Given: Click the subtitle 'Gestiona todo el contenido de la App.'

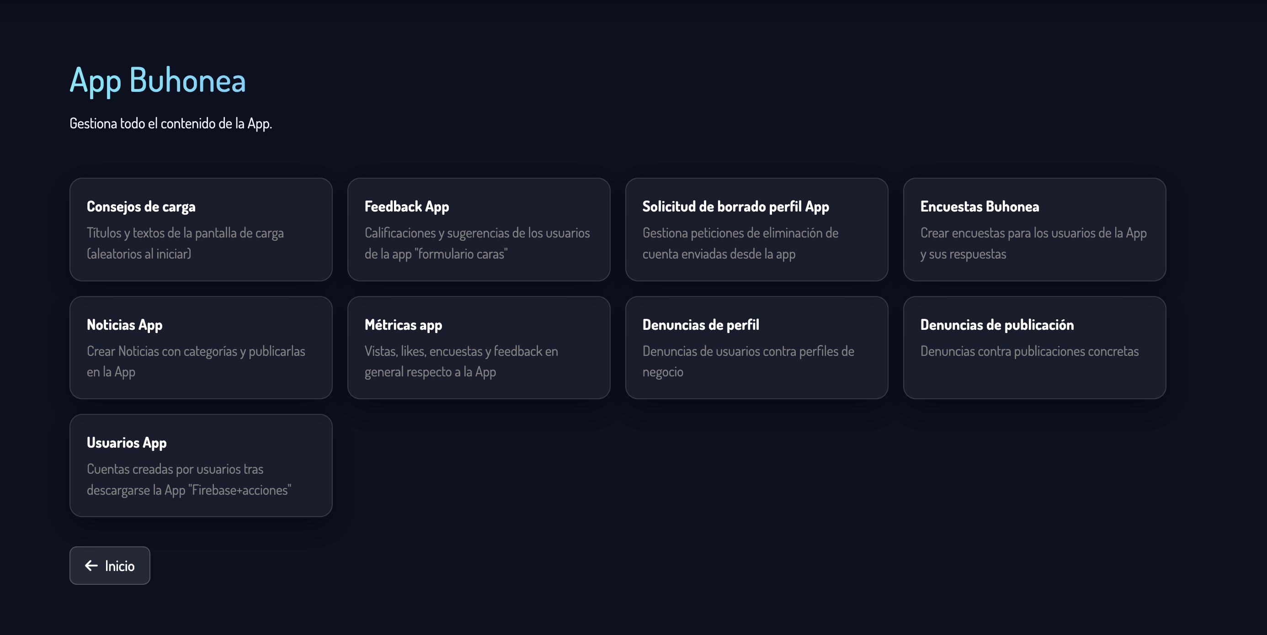Looking at the screenshot, I should [x=170, y=123].
